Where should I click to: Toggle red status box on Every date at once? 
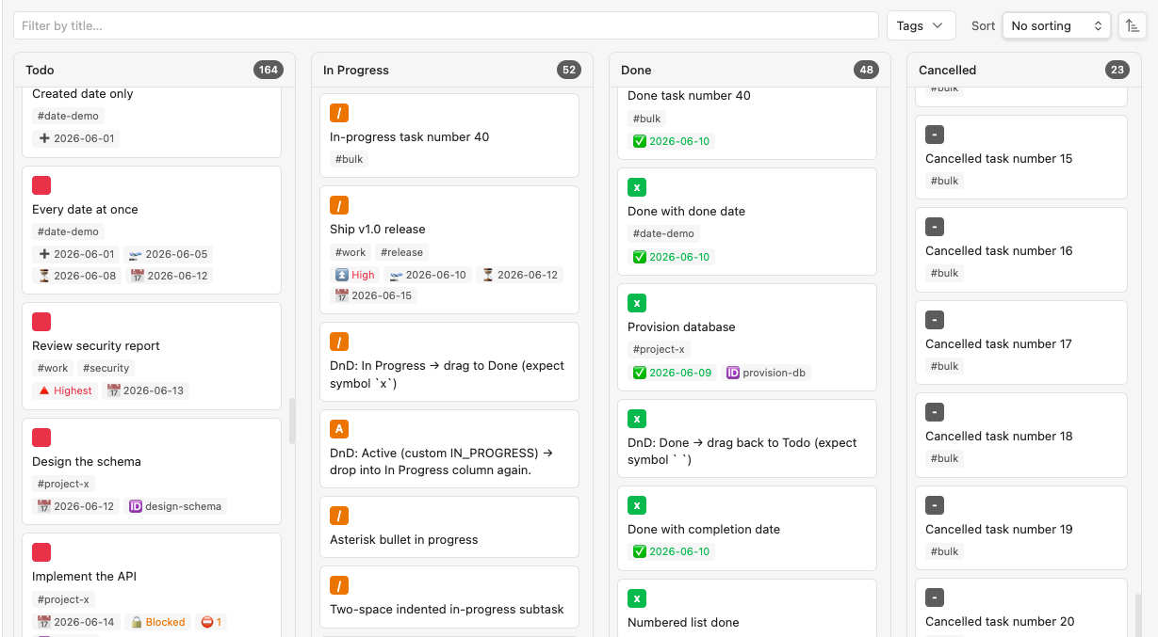coord(41,185)
